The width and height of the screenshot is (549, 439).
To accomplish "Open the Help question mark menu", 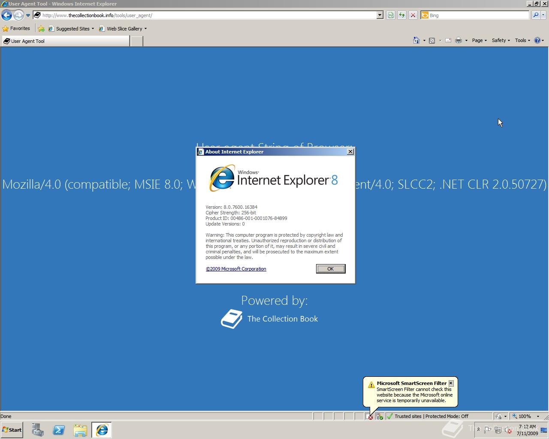I will pos(539,40).
